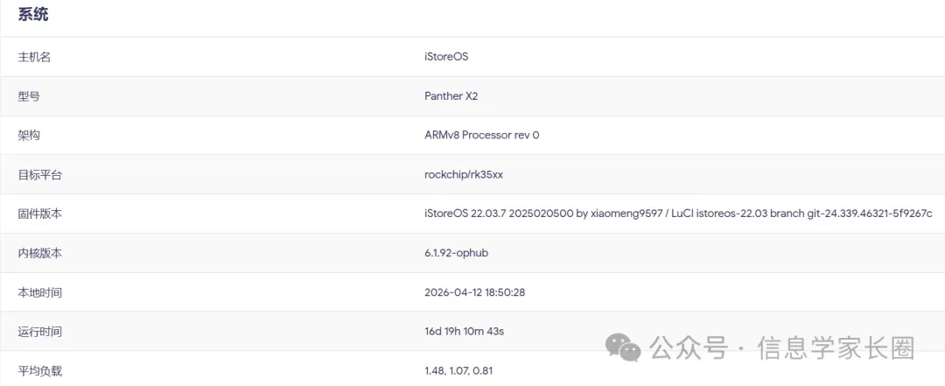This screenshot has height=386, width=945.
Task: Click the 平均负载 row label
Action: click(40, 371)
